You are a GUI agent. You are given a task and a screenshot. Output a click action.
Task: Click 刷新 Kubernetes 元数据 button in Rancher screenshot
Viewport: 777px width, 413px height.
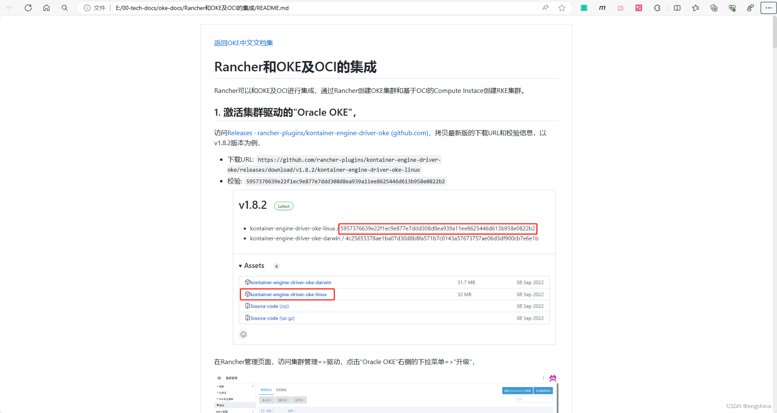[517, 391]
